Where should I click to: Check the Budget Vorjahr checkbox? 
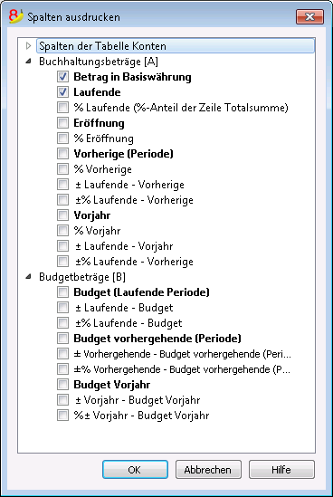click(62, 385)
